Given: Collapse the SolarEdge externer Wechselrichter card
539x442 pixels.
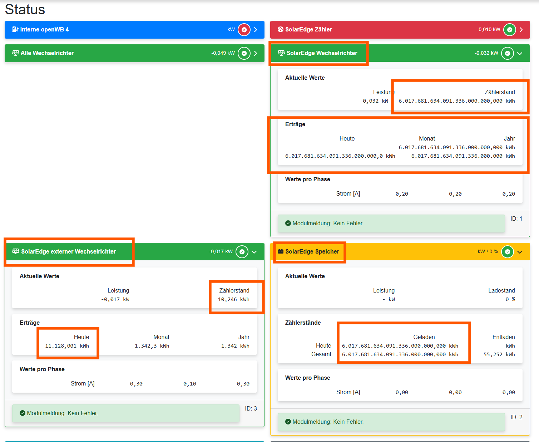Looking at the screenshot, I should click(x=254, y=252).
